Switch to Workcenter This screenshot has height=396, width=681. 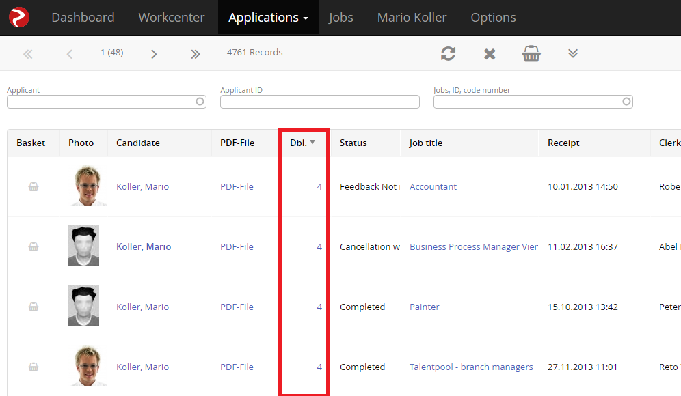click(x=172, y=17)
